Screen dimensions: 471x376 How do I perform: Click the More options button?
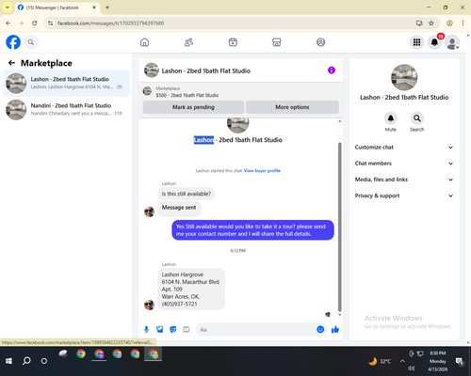click(292, 107)
